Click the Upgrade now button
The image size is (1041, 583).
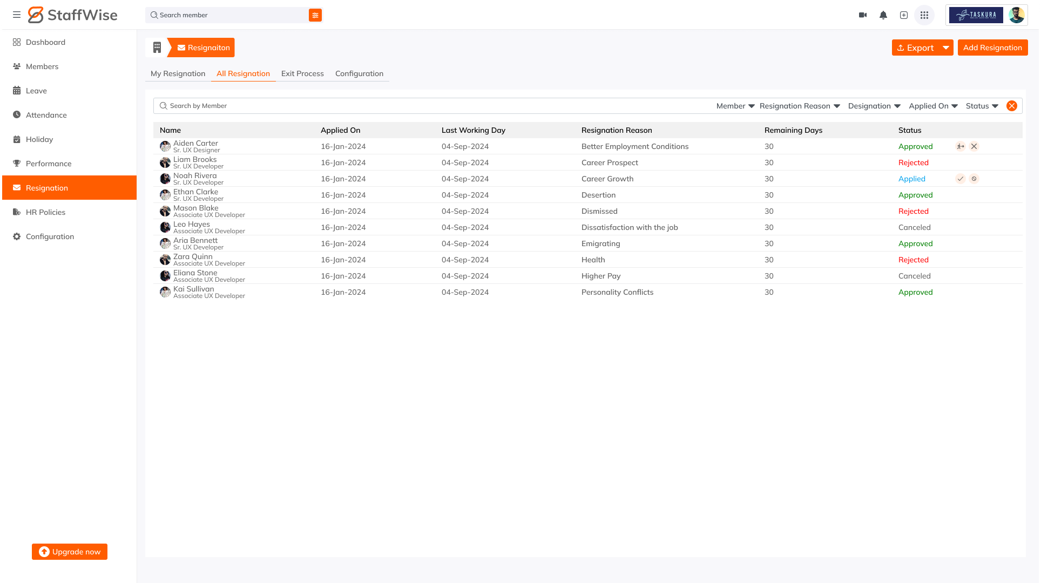pyautogui.click(x=70, y=552)
